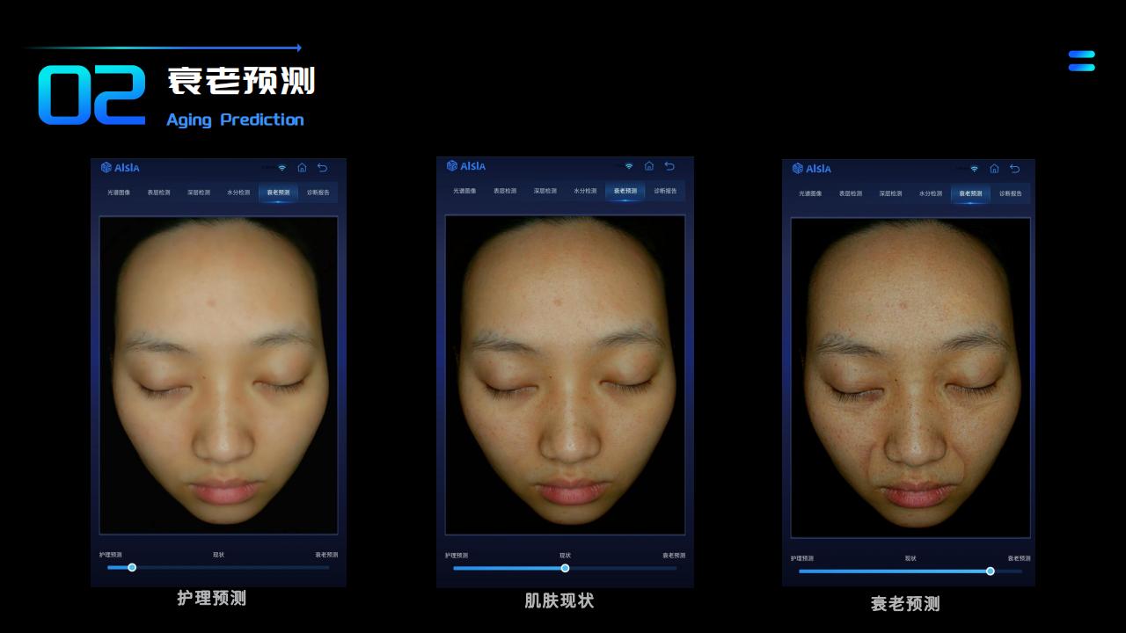Click slider handle on the rightmost aging screen

pos(990,571)
